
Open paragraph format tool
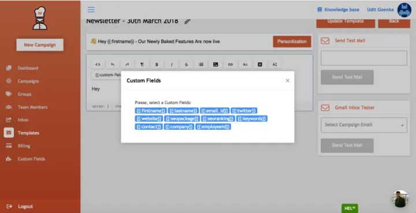[x=142, y=65]
